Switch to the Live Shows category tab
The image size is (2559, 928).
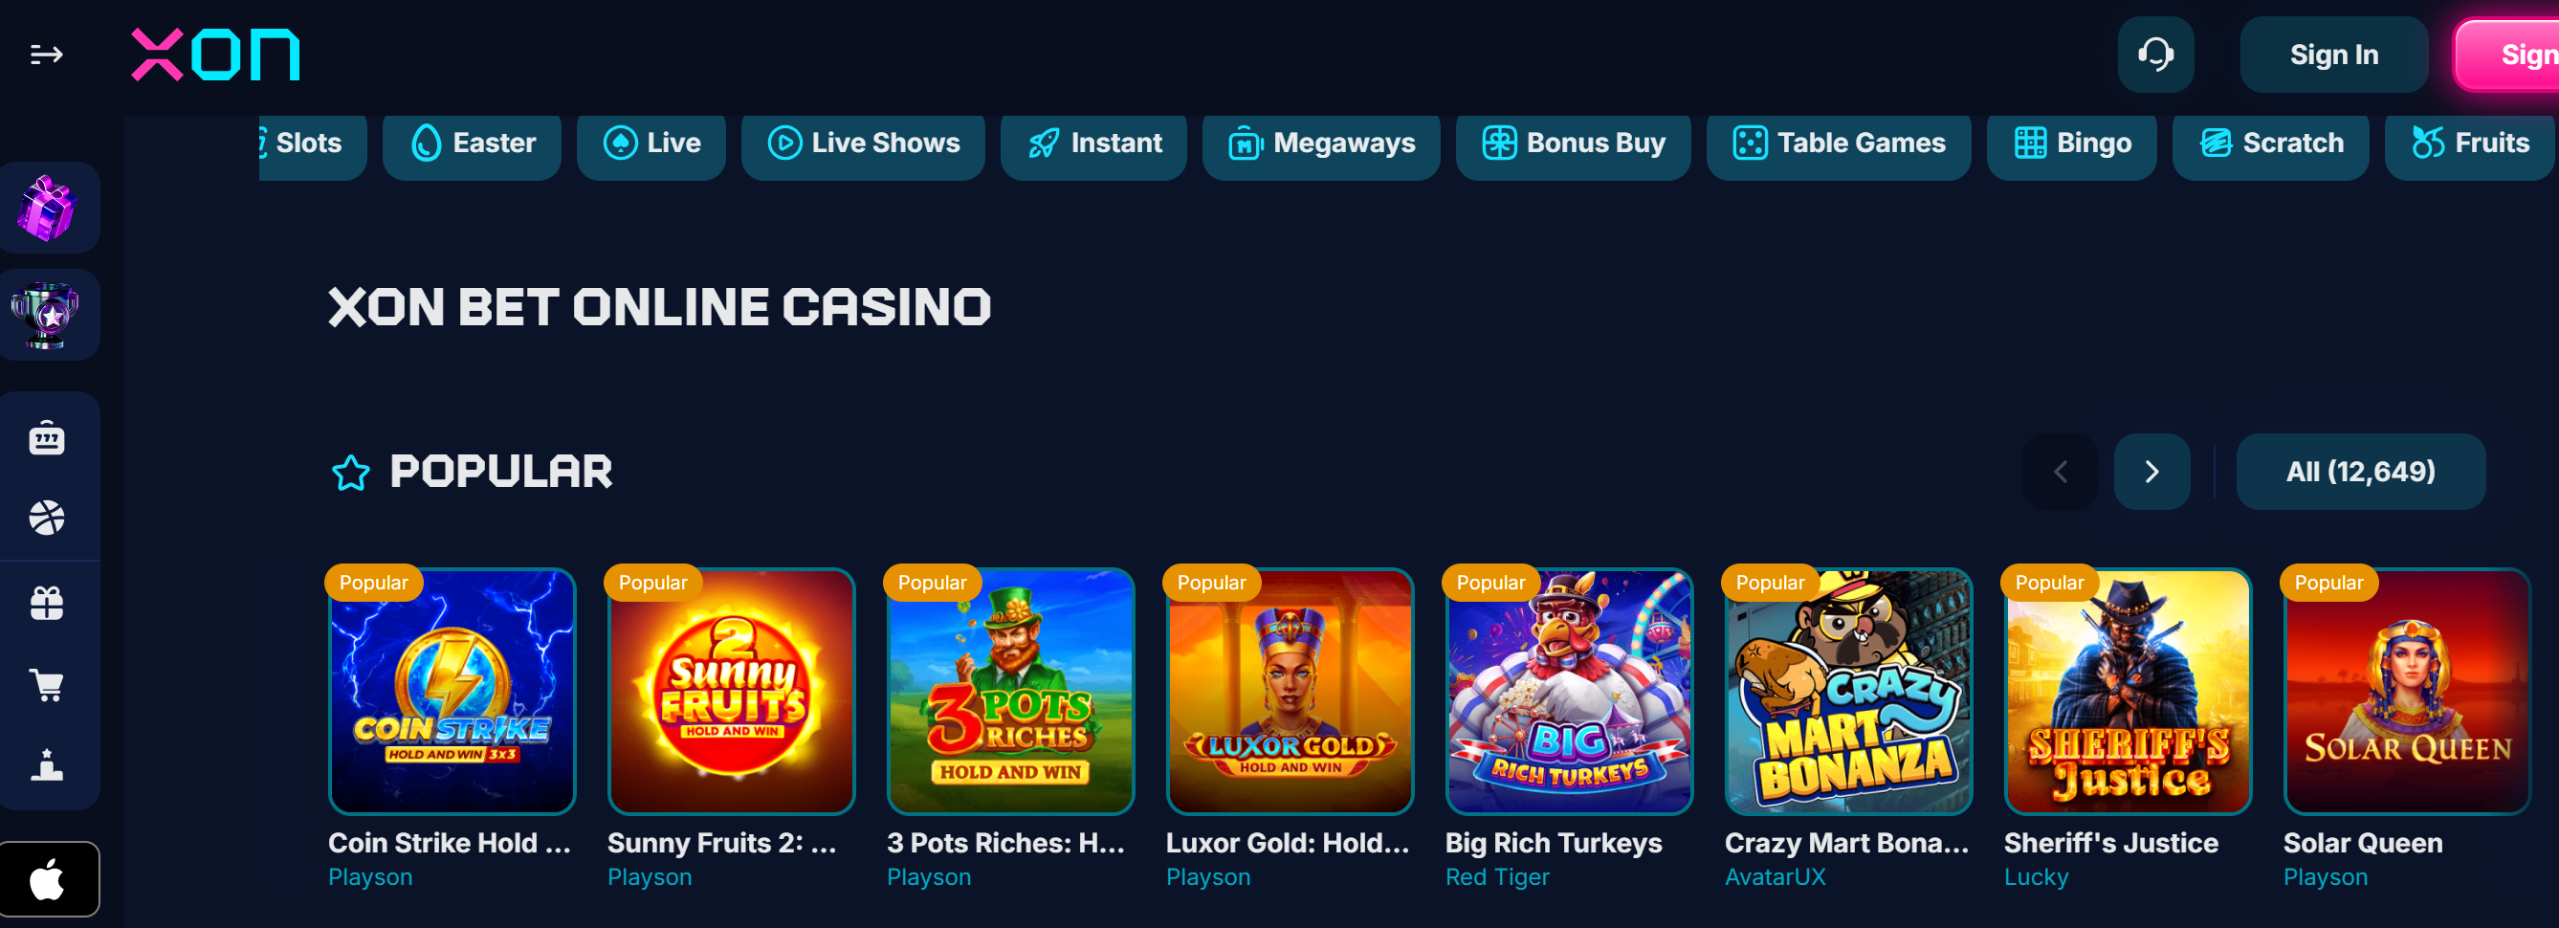click(863, 144)
